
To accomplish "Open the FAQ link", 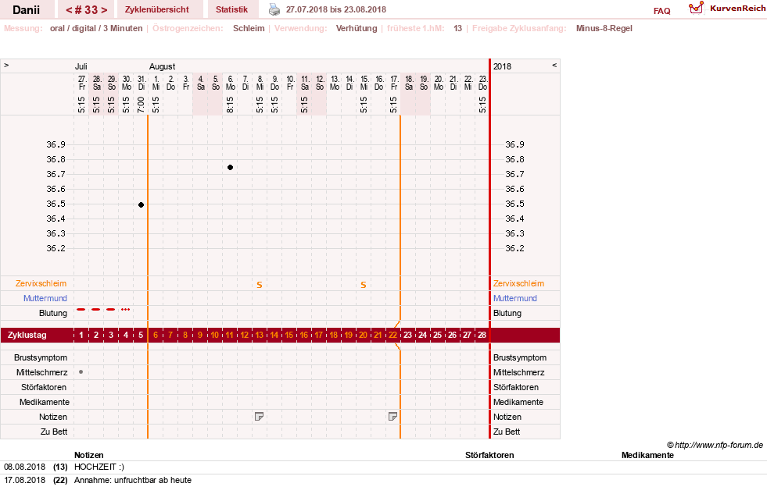I will coord(661,11).
